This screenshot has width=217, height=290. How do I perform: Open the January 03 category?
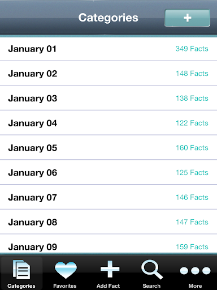[x=108, y=98]
